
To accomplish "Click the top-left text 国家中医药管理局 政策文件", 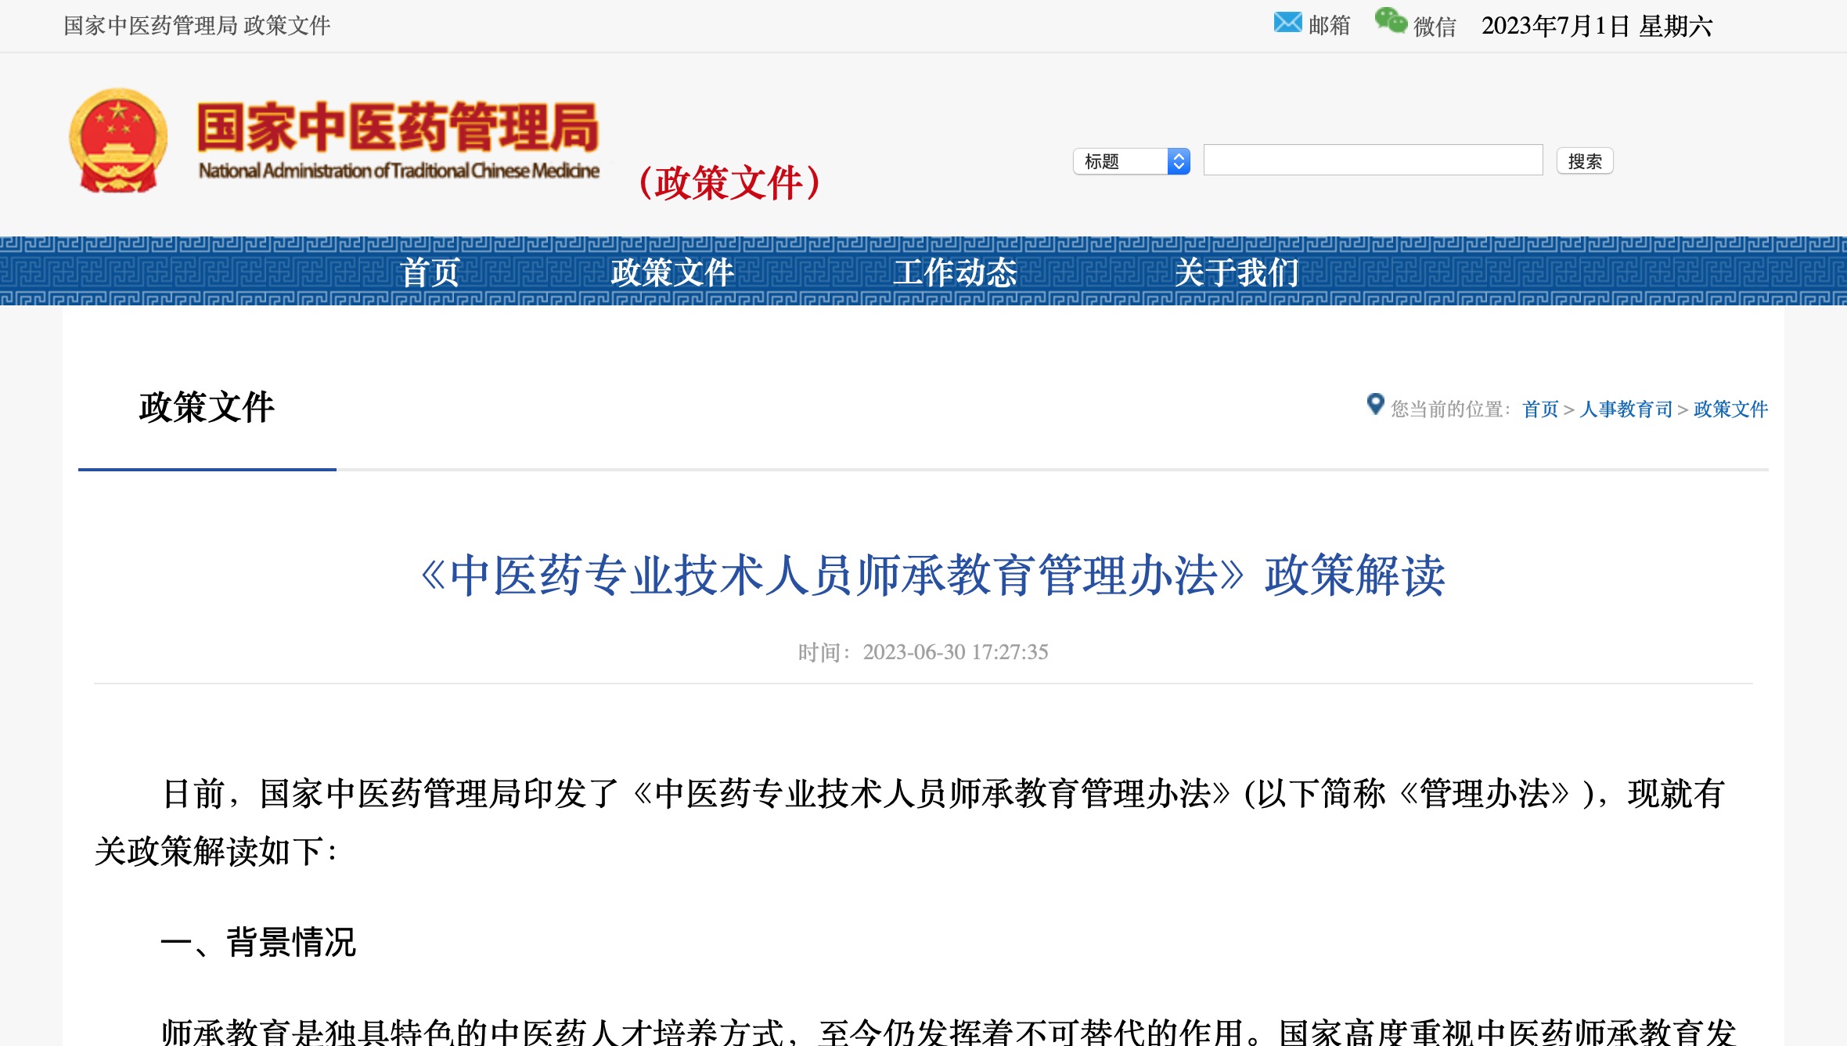I will click(x=197, y=26).
